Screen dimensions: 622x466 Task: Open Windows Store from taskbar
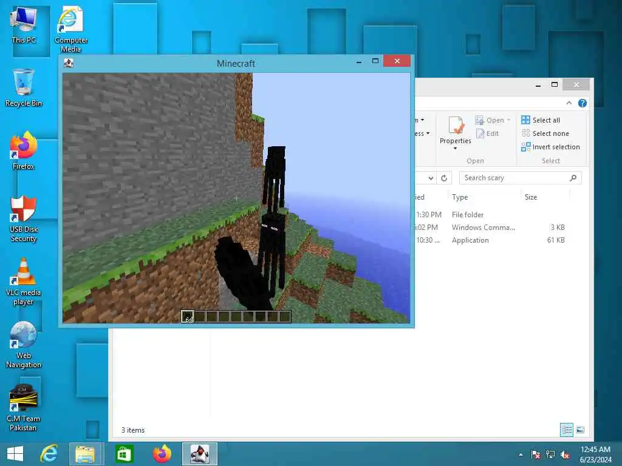[124, 454]
